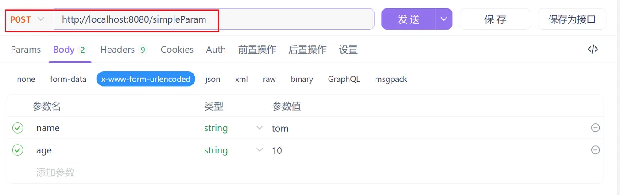Click the 保存 save button

click(495, 19)
